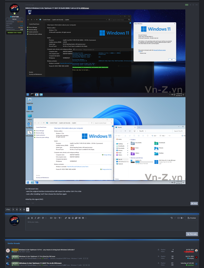Select current page 5 in pagination
The height and width of the screenshot is (268, 204).
(x=28, y=209)
